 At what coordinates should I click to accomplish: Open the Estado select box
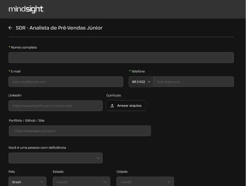click(x=81, y=182)
